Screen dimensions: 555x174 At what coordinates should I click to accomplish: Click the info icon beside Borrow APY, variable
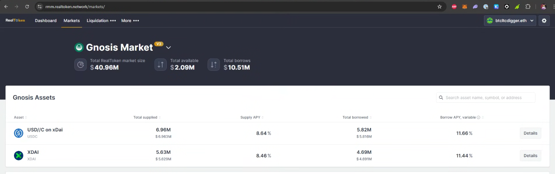(478, 117)
